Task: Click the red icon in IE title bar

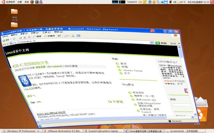Action: tap(152, 31)
